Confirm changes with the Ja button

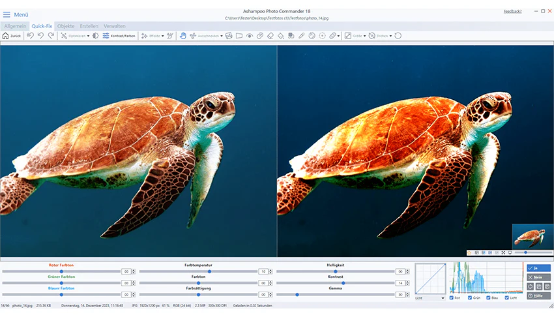pyautogui.click(x=538, y=268)
